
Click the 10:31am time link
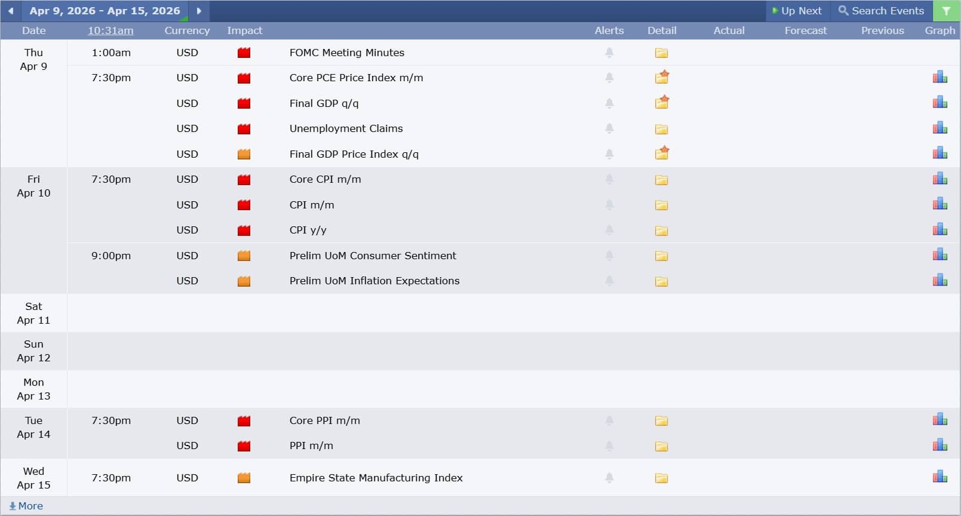[x=110, y=30]
